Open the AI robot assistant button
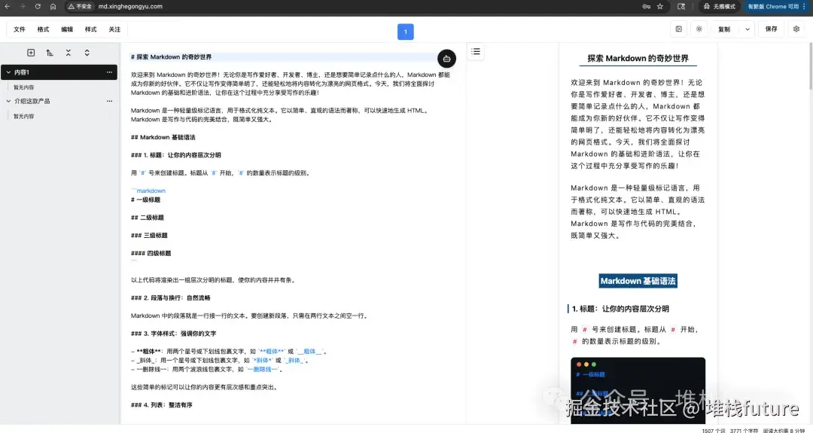813x433 pixels. [x=446, y=59]
